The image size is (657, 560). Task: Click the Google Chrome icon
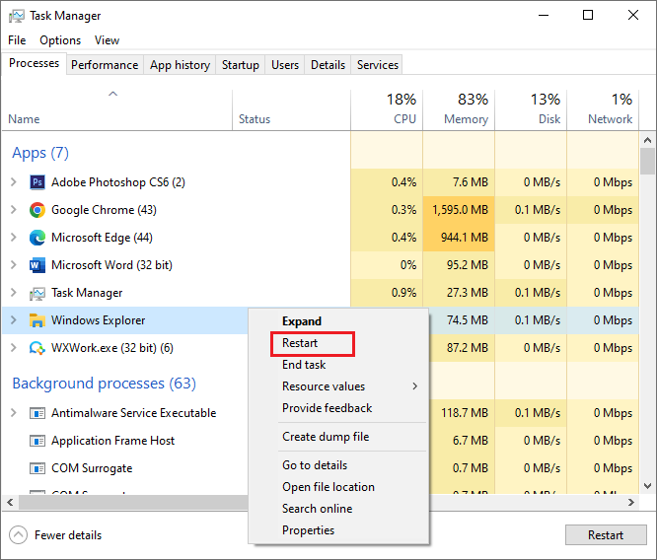point(37,210)
